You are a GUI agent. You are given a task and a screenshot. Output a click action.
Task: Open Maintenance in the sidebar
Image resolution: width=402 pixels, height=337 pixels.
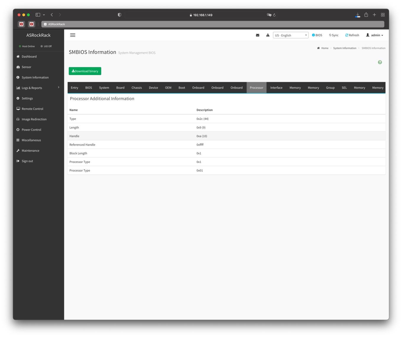coord(30,151)
